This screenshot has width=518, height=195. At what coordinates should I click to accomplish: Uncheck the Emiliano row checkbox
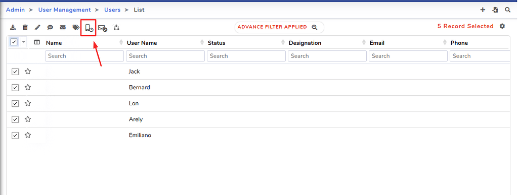point(15,135)
